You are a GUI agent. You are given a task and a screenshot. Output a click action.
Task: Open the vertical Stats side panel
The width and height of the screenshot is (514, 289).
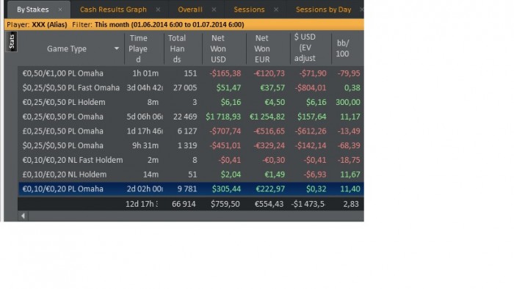tap(12, 42)
